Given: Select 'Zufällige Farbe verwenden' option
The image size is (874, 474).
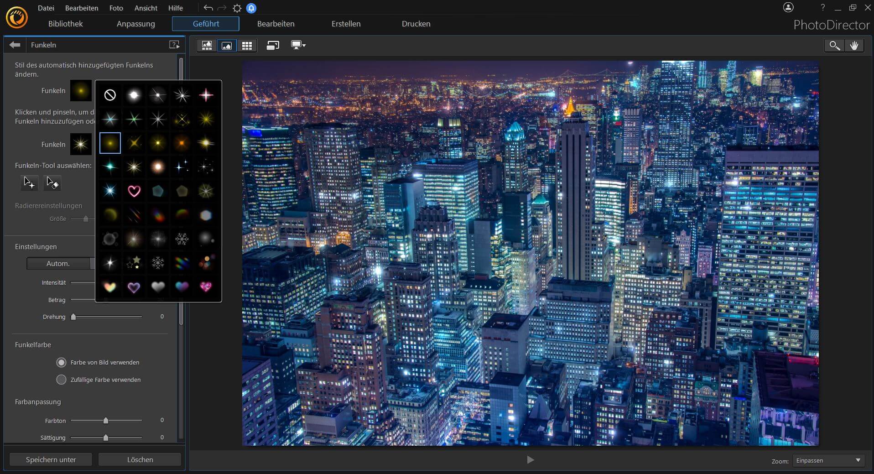Looking at the screenshot, I should [x=61, y=380].
